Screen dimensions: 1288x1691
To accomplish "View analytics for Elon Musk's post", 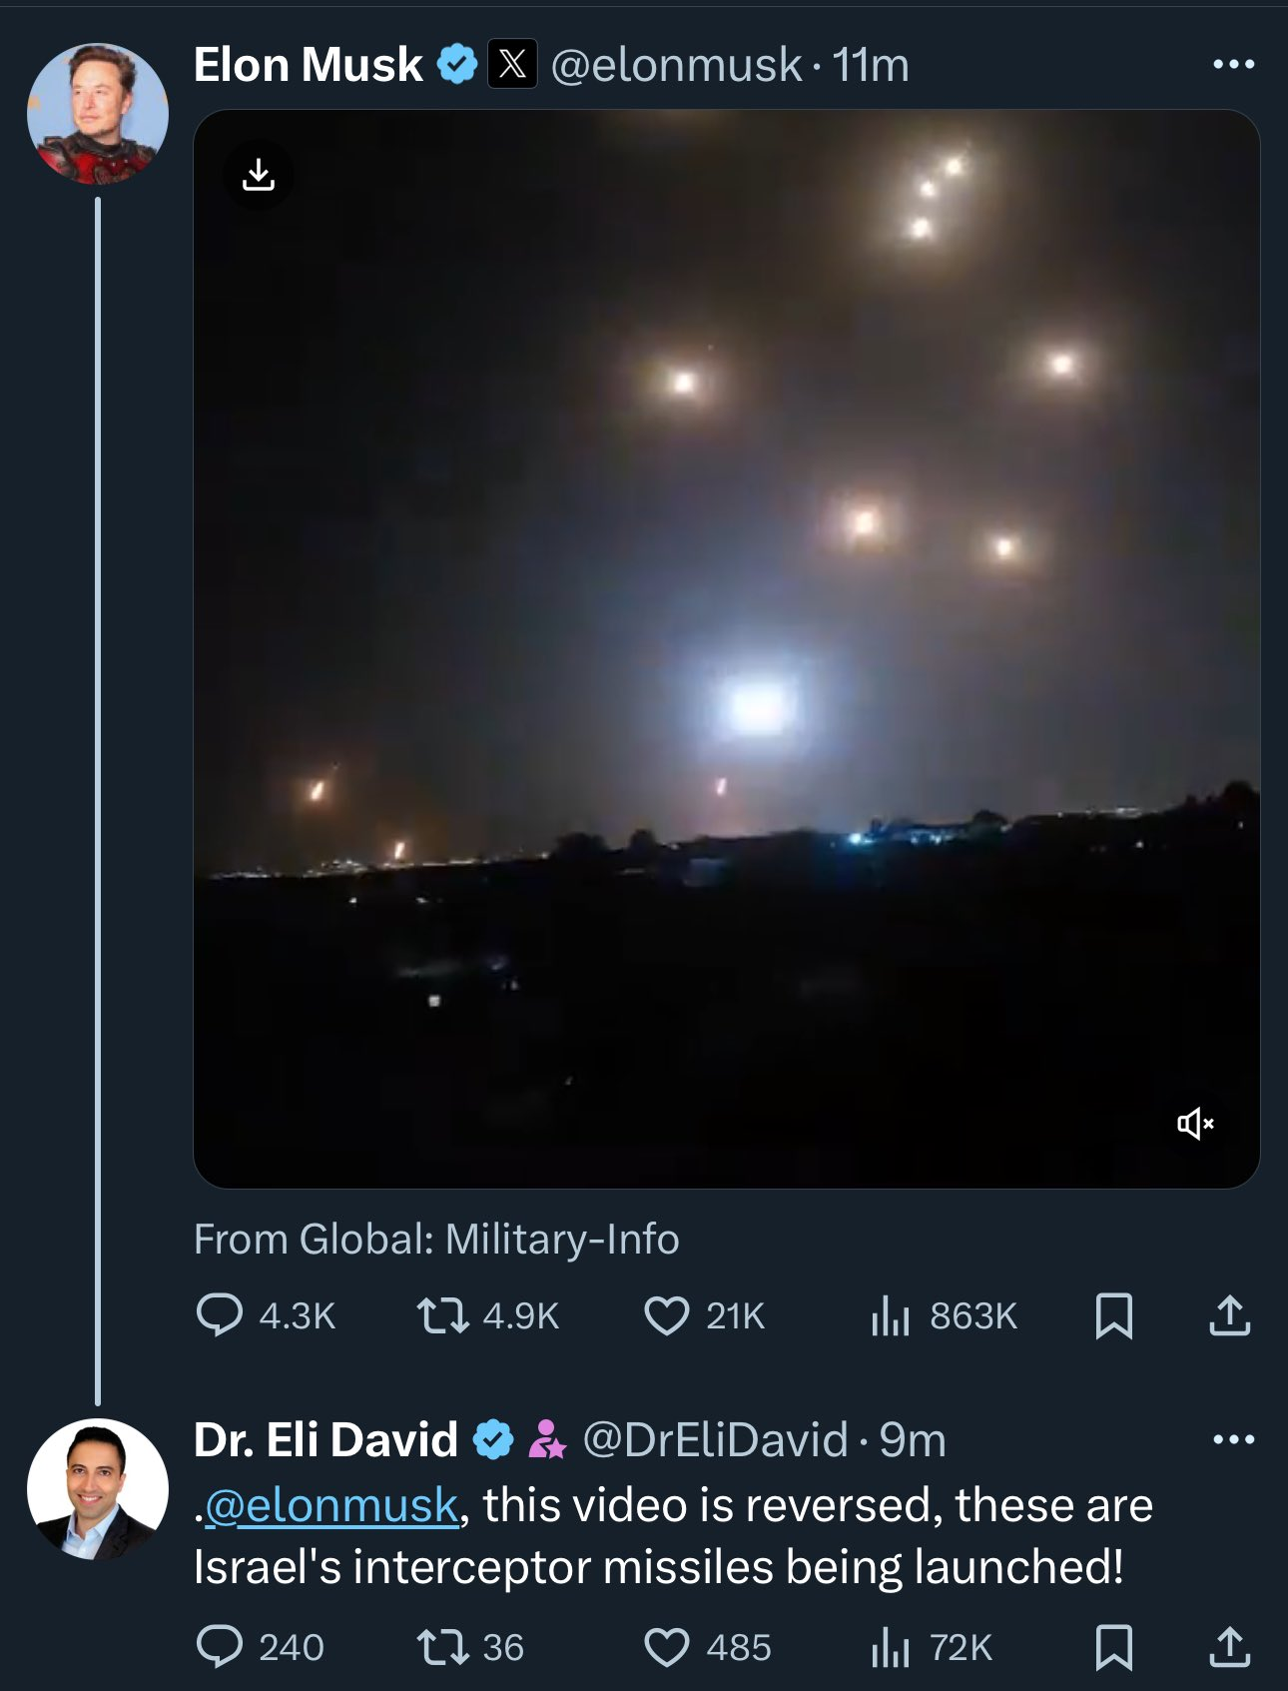I will click(891, 1315).
